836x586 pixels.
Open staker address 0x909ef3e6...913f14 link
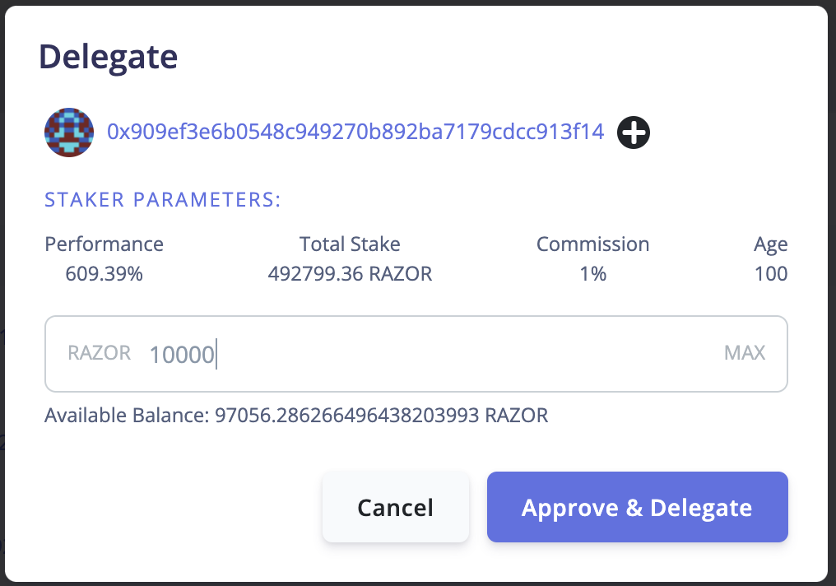tap(355, 132)
